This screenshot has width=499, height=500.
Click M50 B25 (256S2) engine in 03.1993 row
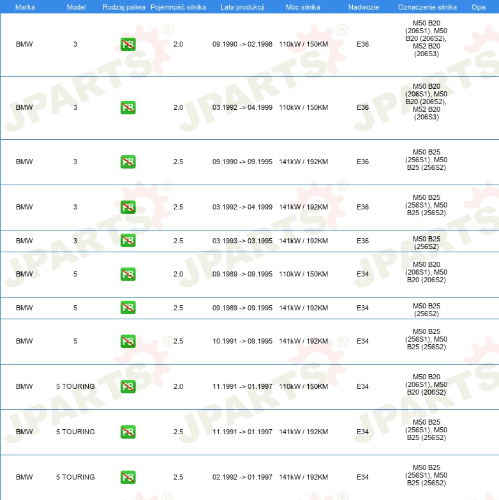click(426, 243)
